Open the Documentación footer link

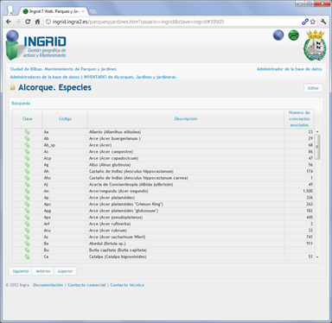(48, 285)
